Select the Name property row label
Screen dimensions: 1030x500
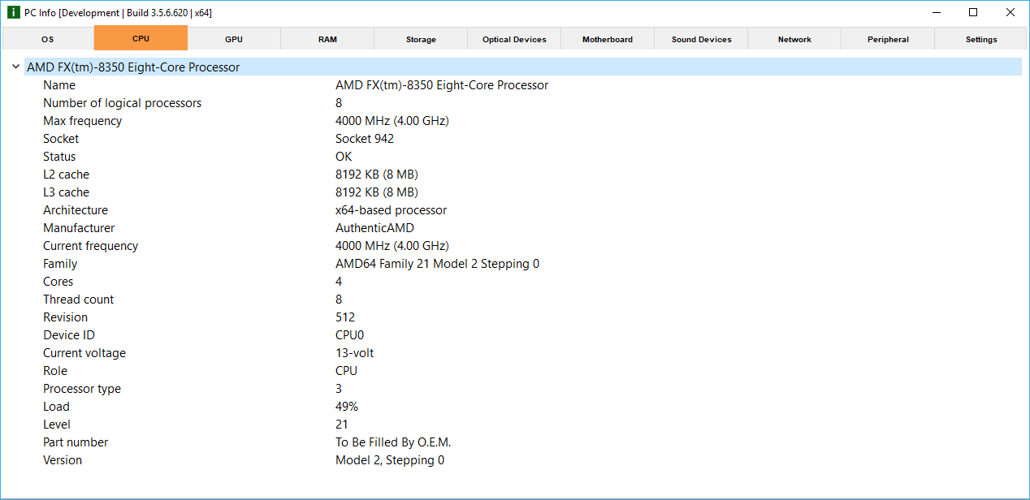[x=59, y=85]
